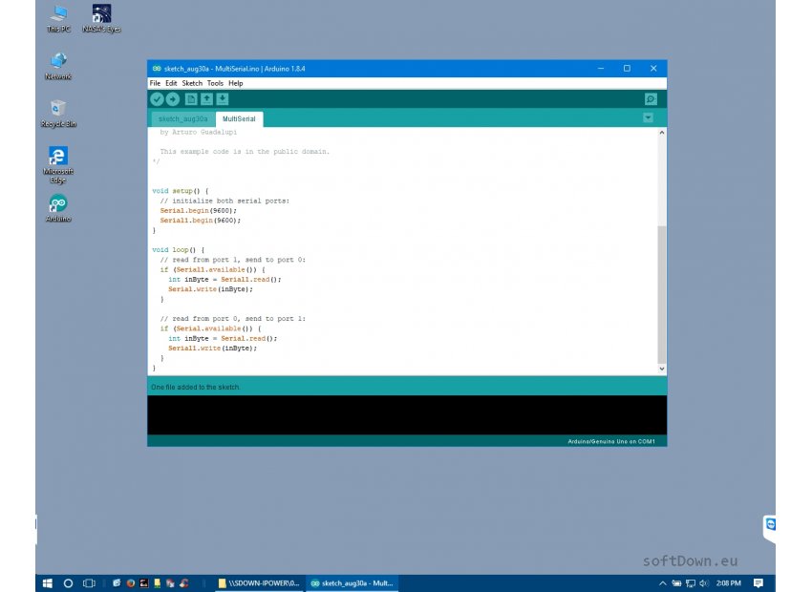Select the Recycle Bin desktop icon

(x=58, y=114)
